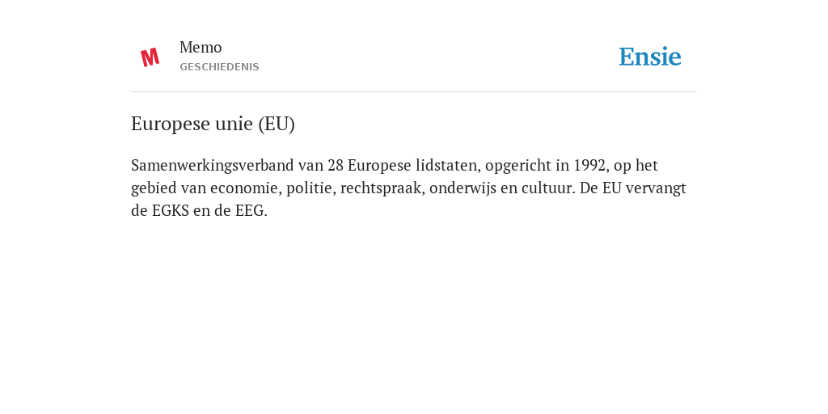This screenshot has height=414, width=828.
Task: Click the number 28 in the first line
Action: [x=336, y=165]
